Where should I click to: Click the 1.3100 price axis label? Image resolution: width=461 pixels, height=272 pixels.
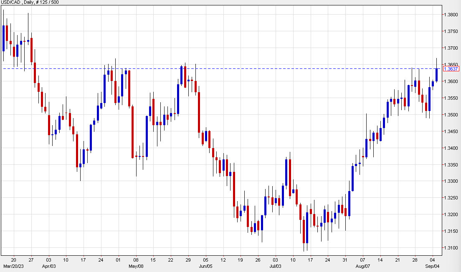(x=451, y=248)
